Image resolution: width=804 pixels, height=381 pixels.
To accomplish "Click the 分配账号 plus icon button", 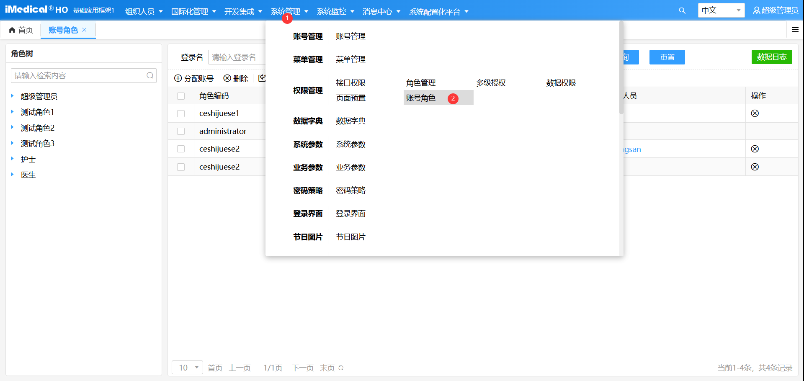I will pos(178,78).
